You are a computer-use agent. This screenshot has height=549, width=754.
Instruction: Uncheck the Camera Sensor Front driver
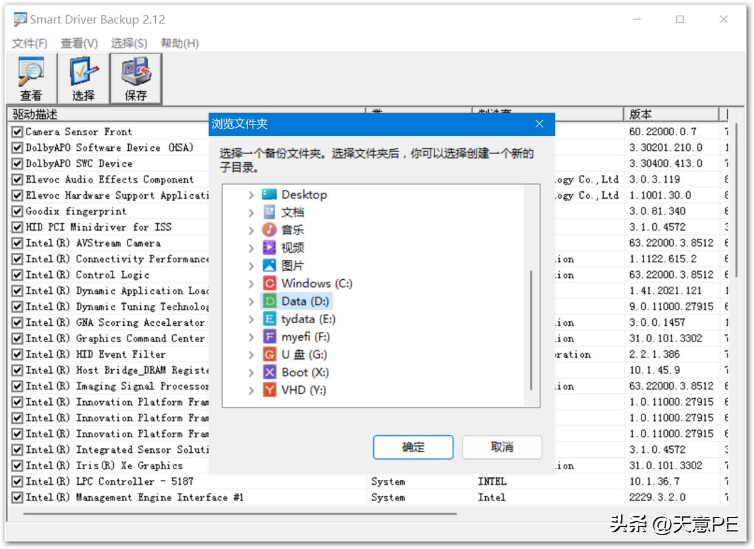pyautogui.click(x=17, y=131)
